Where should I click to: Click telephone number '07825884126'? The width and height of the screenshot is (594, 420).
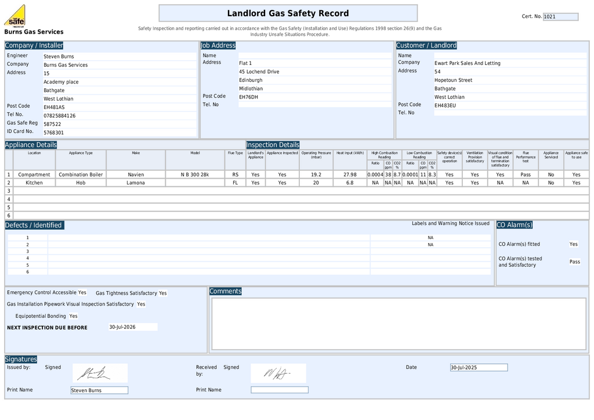tap(119, 115)
